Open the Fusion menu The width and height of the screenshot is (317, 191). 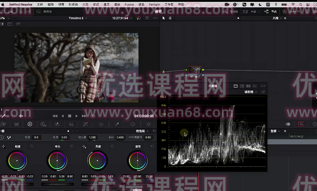point(129,5)
